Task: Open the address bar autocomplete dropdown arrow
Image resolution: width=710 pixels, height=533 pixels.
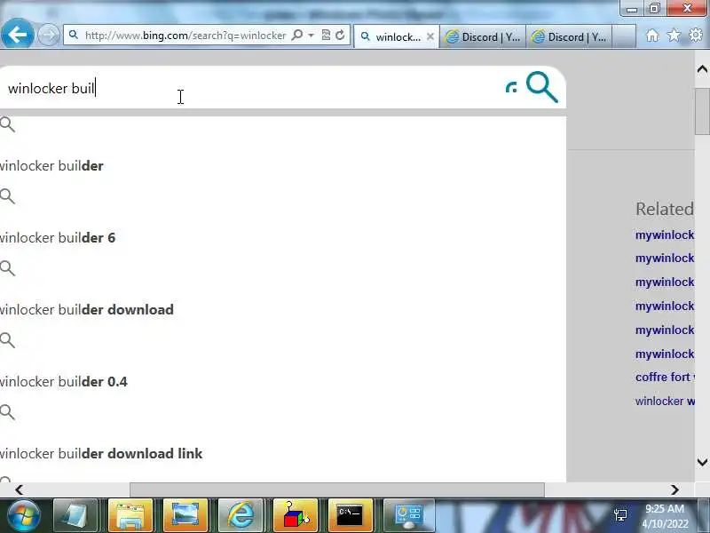Action: click(x=311, y=36)
